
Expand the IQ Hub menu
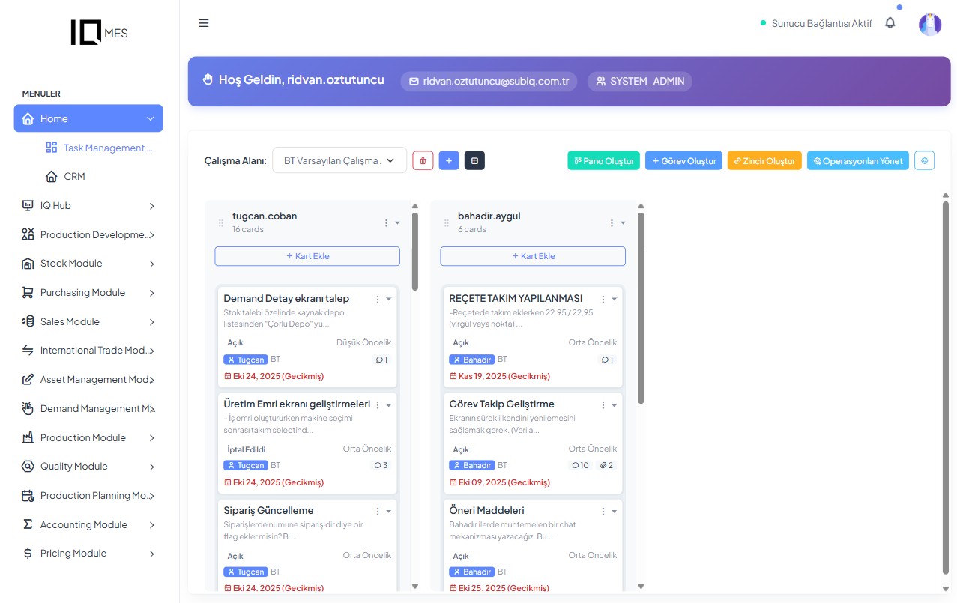88,205
